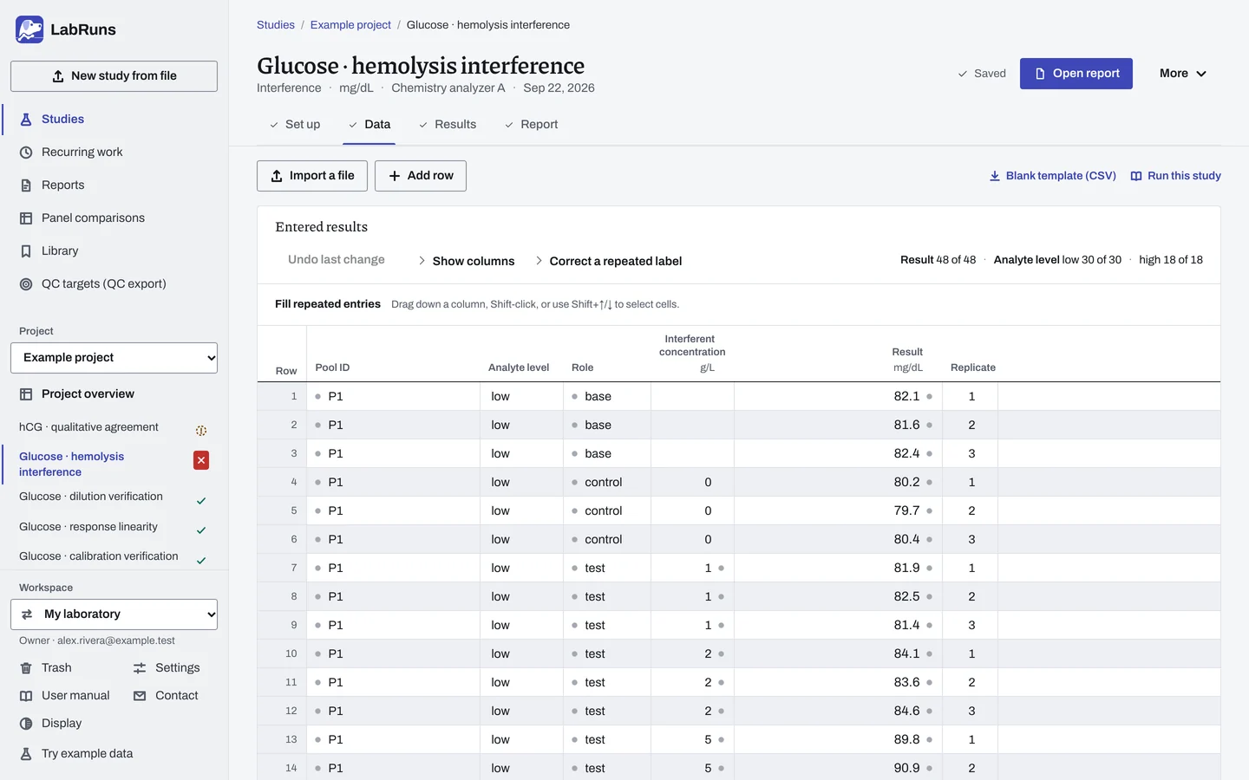
Task: Open Trash in the workspace panel
Action: [x=46, y=668]
